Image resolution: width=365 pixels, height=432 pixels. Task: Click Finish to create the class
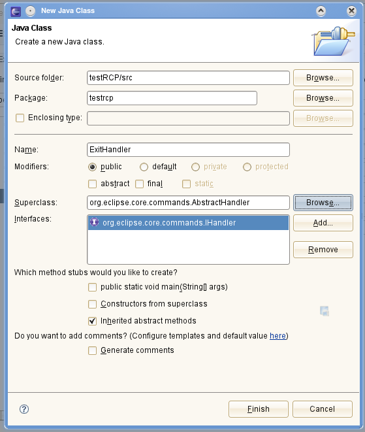coord(258,409)
